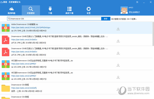Click the lower PDF file icon for 从入门到精通
Image resolution: width=154 pixels, height=99 pixels.
[6, 52]
